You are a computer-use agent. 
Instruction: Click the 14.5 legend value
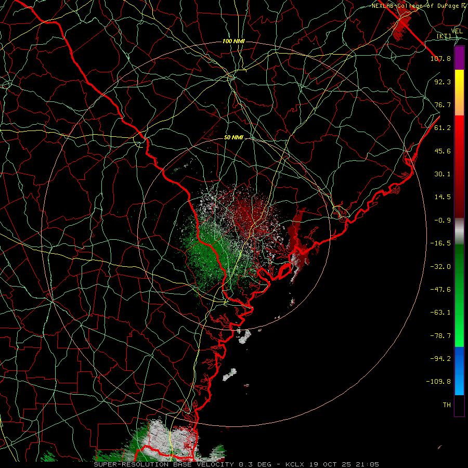pyautogui.click(x=443, y=197)
